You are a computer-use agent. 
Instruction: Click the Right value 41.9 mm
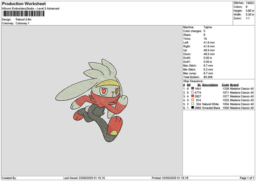point(209,47)
